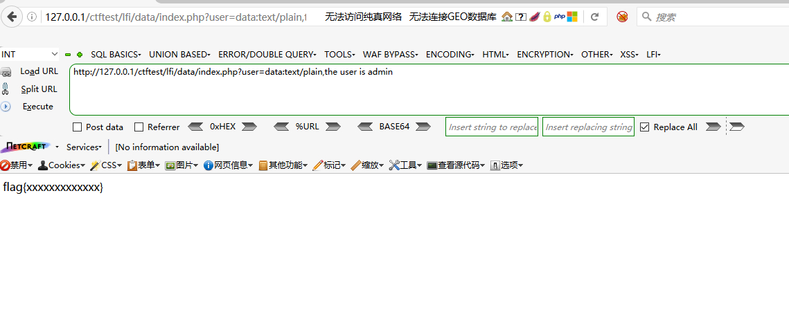The height and width of the screenshot is (328, 789).
Task: Click the green minus icon in HackBar
Action: click(x=68, y=55)
